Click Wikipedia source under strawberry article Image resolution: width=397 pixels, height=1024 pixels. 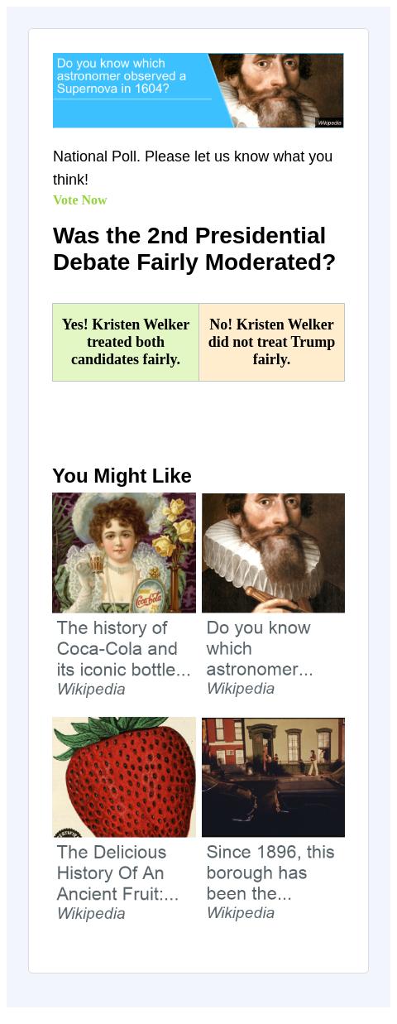pyautogui.click(x=91, y=914)
